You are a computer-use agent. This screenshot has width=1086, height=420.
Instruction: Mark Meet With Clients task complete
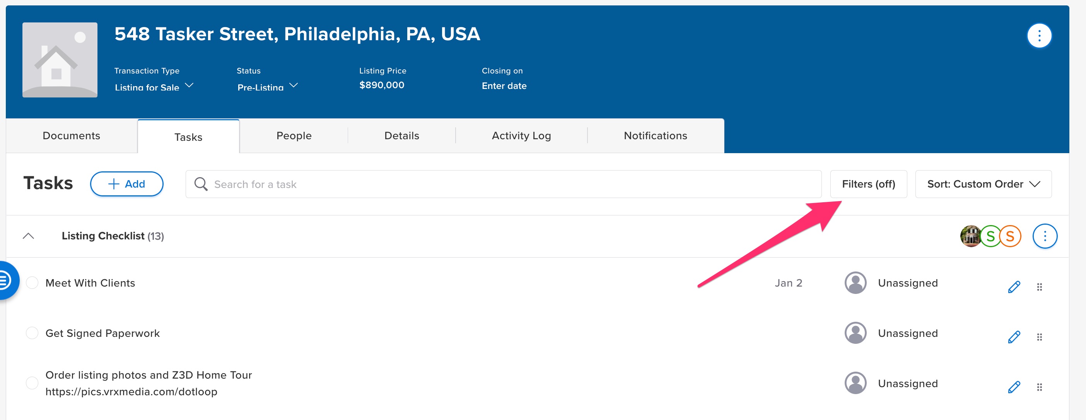click(x=32, y=283)
